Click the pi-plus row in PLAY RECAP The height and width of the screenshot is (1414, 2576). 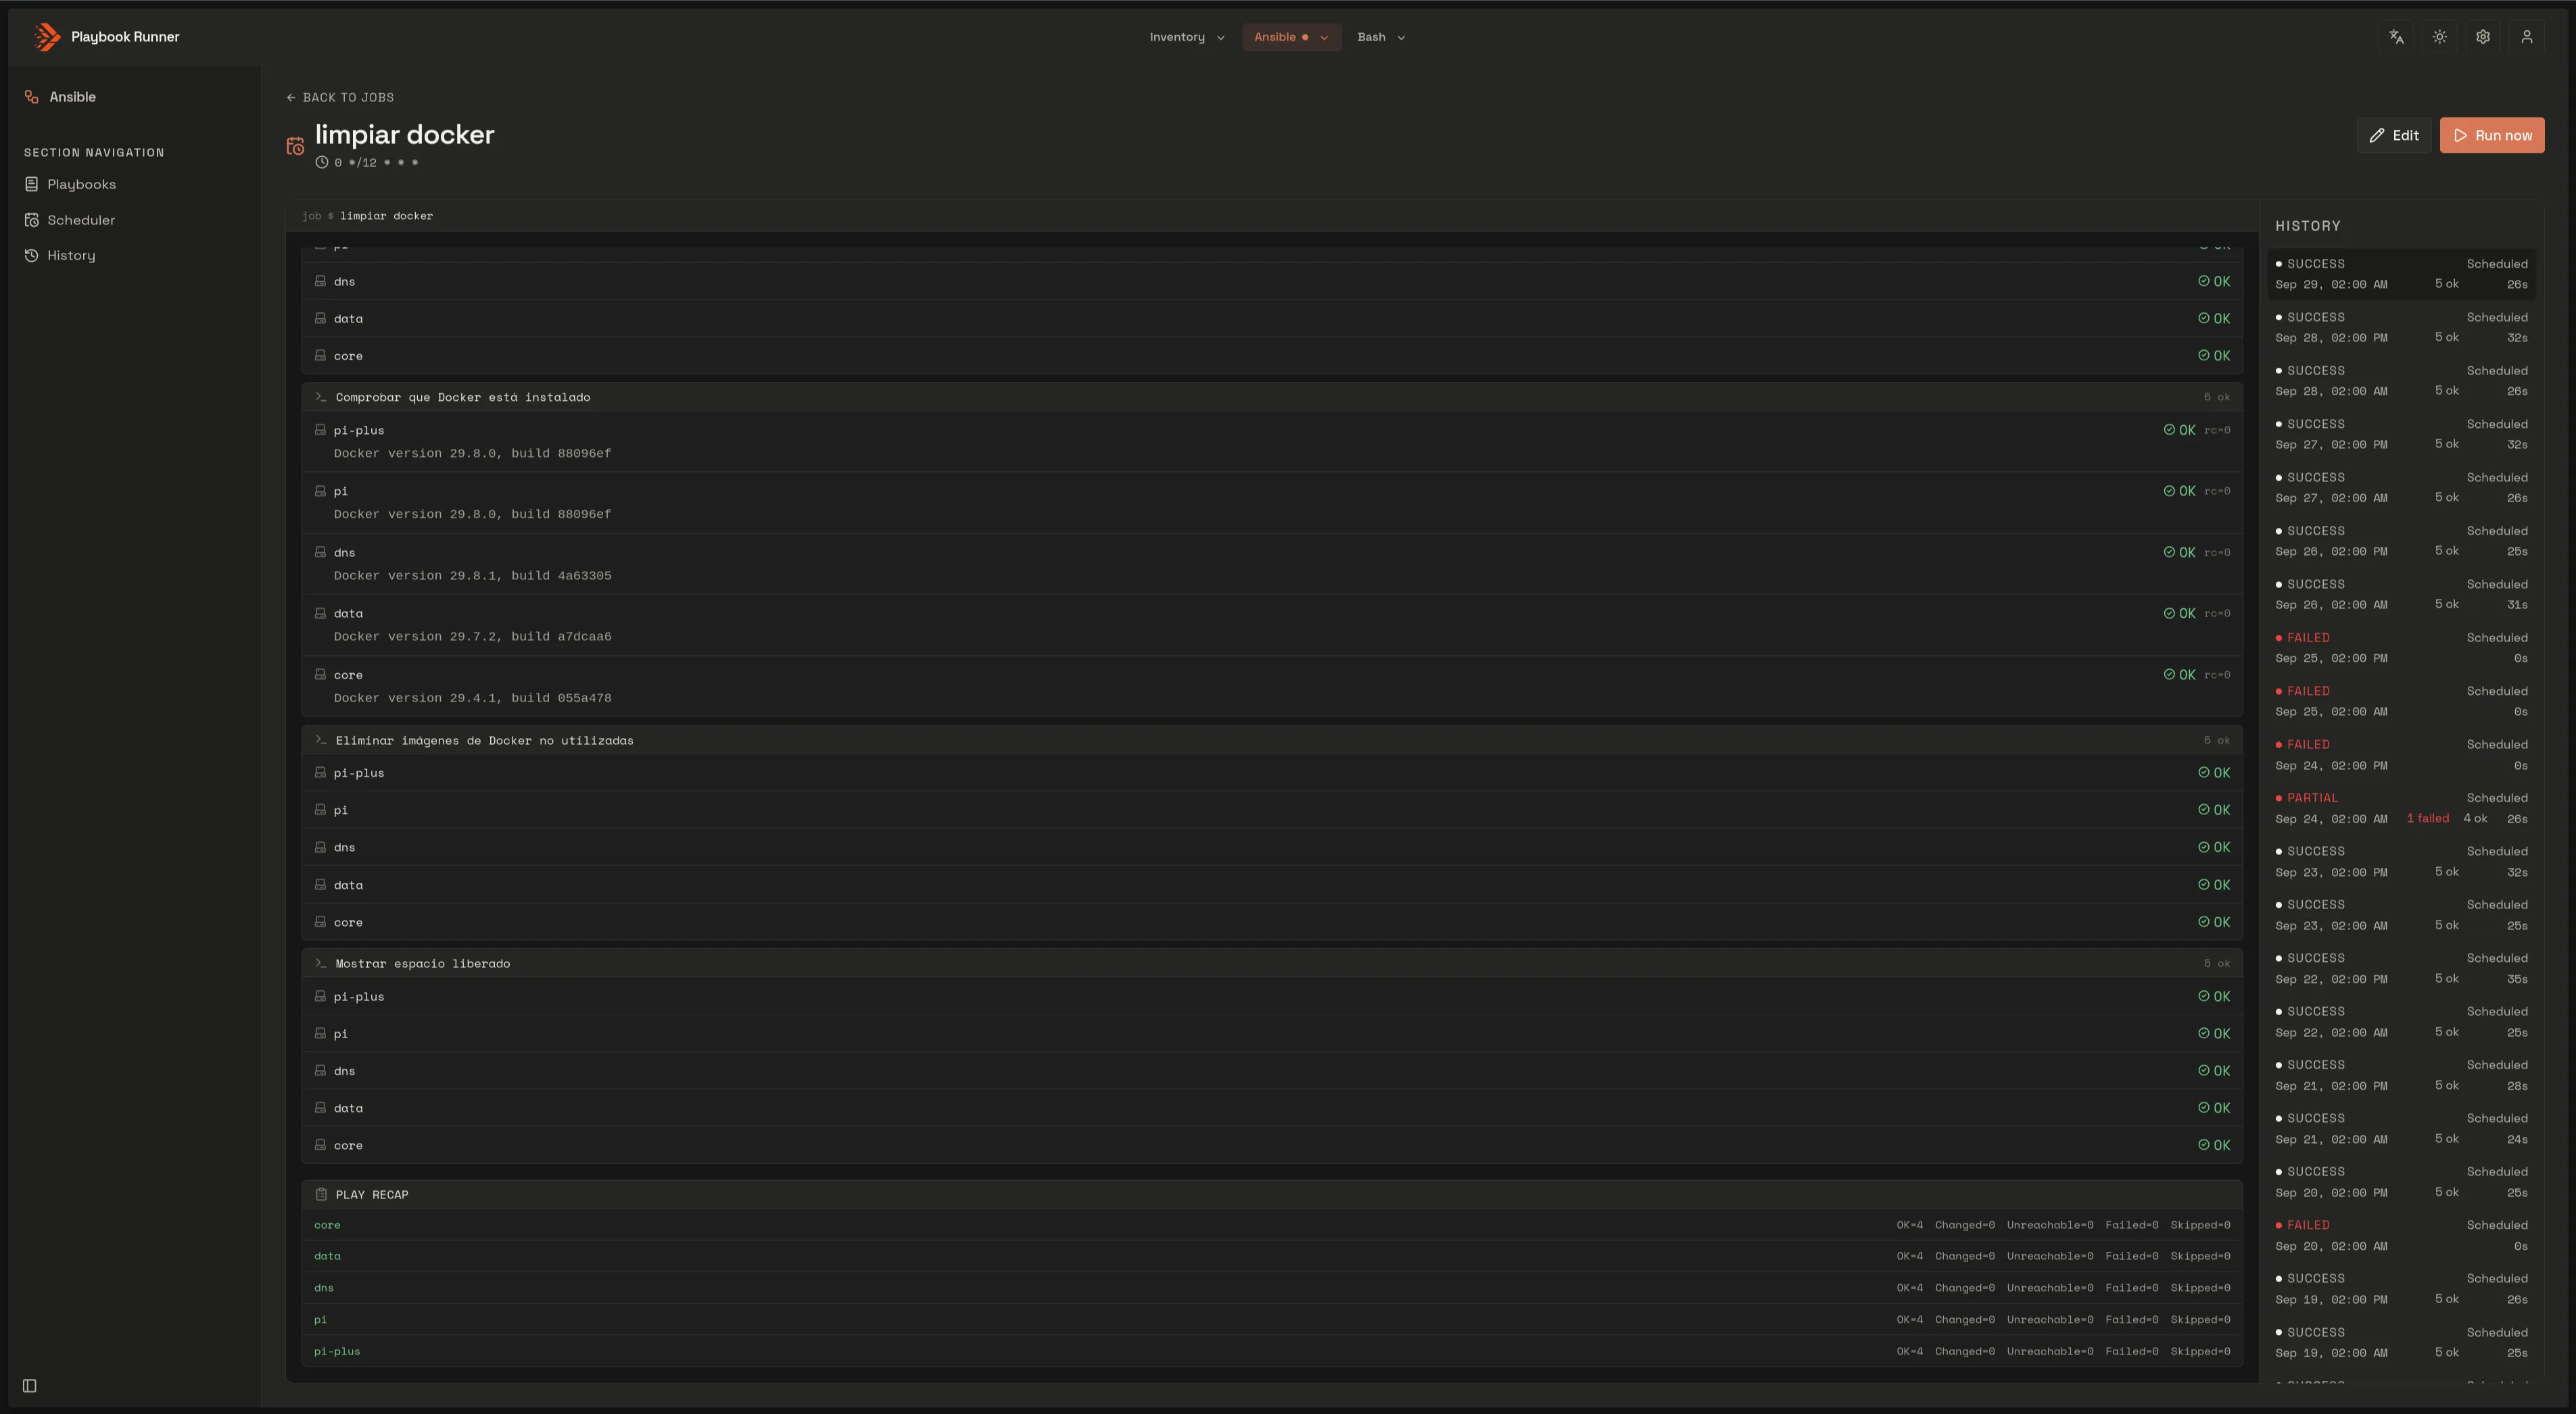coord(1272,1351)
